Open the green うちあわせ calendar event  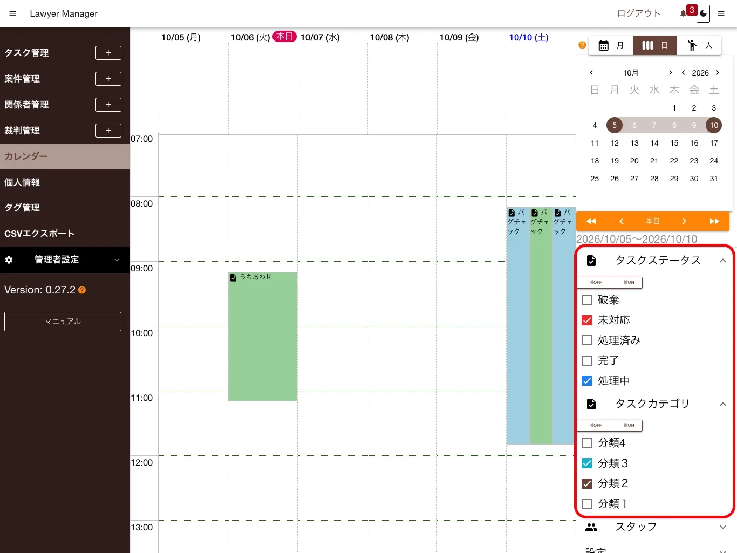click(x=263, y=337)
